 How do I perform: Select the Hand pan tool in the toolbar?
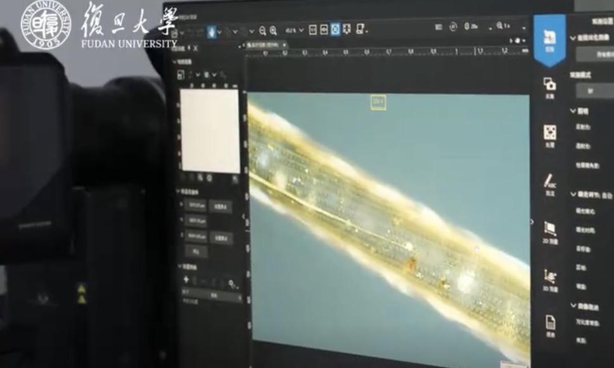(x=210, y=30)
